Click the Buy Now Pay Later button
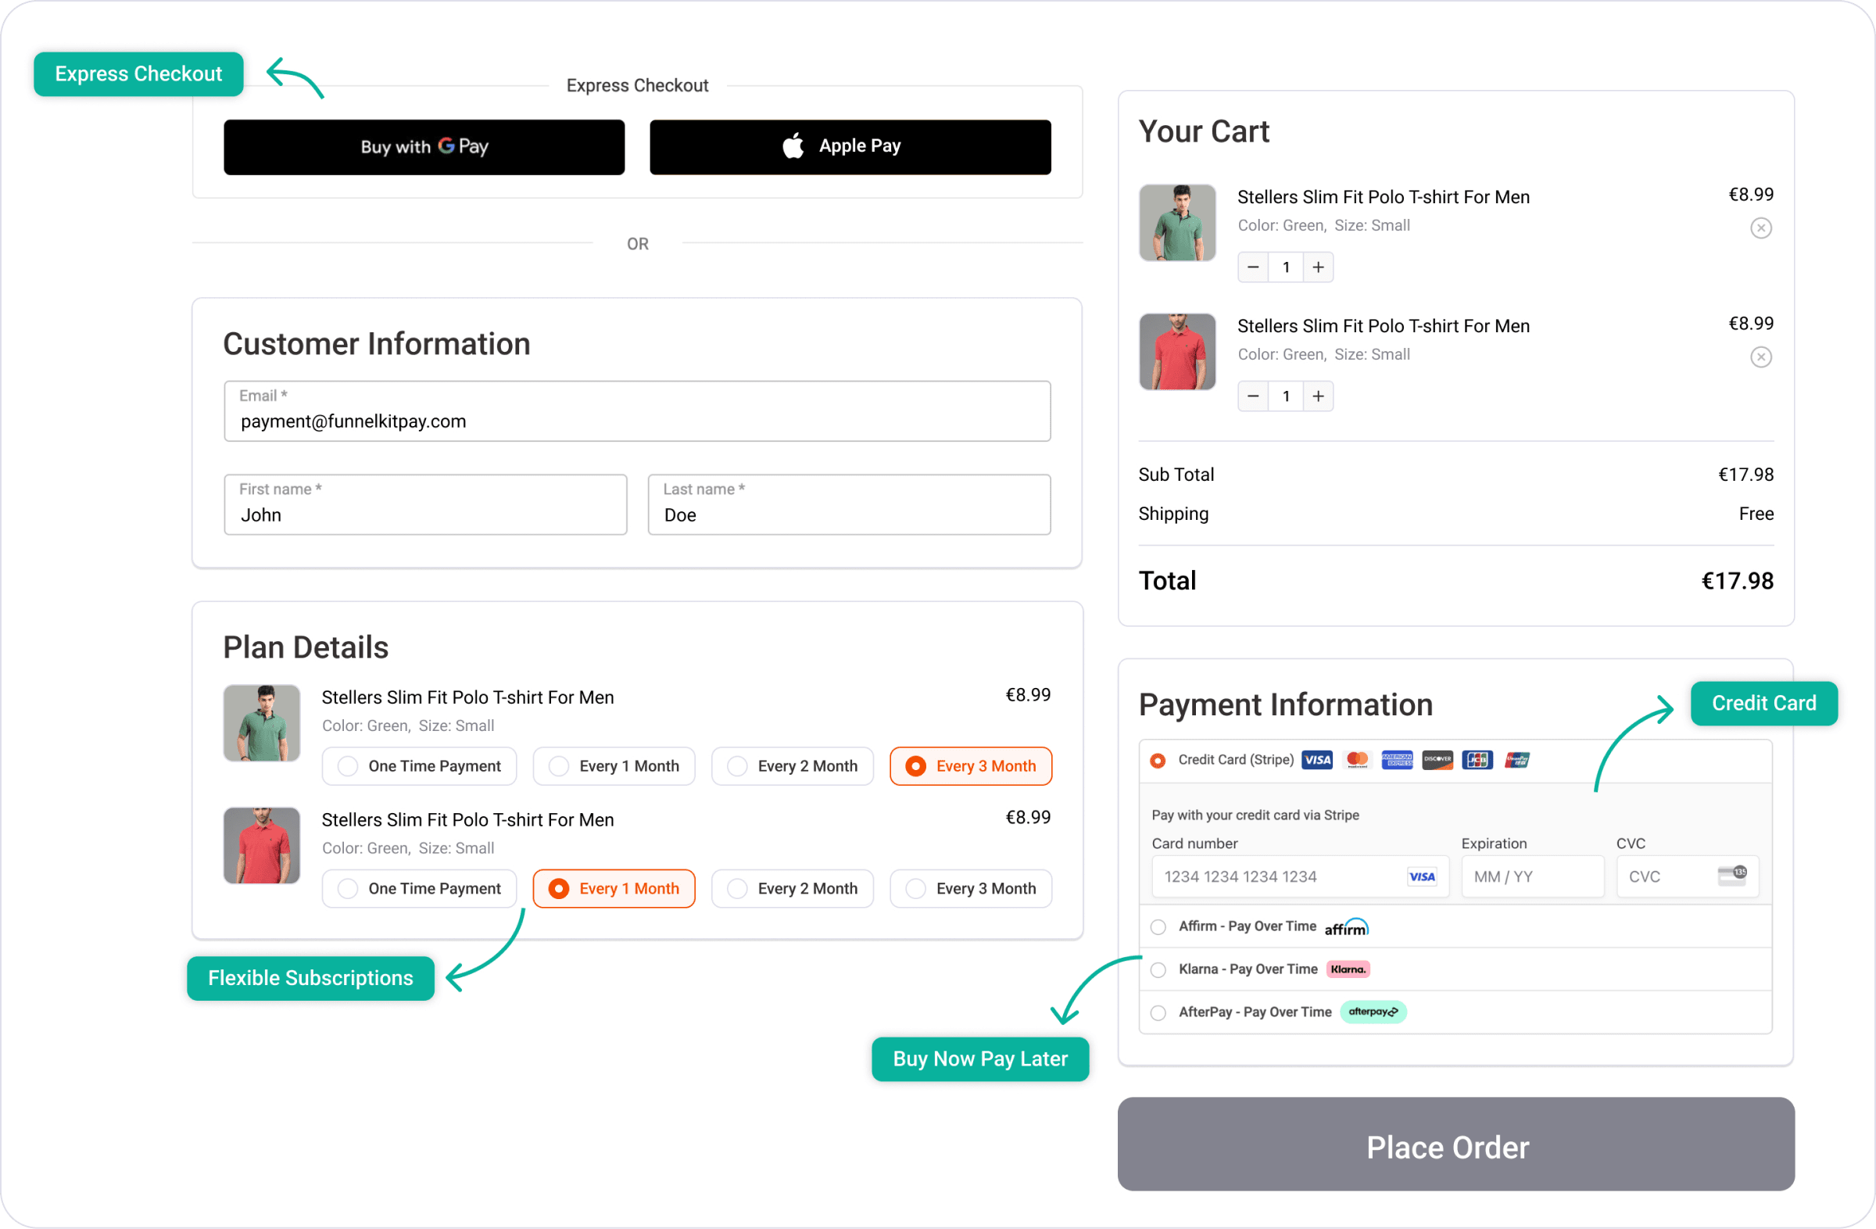Viewport: 1876px width, 1229px height. 979,1059
